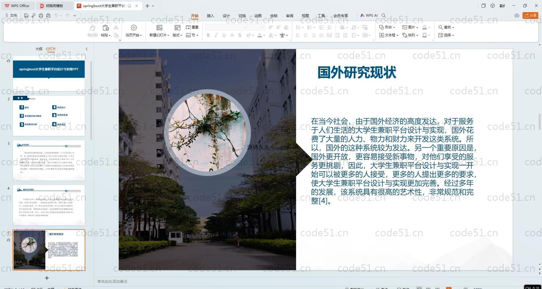Open the Design (设计) ribbon tab
542x289 pixels.
[x=226, y=16]
